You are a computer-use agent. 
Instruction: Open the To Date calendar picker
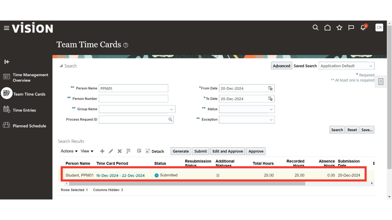pos(270,99)
